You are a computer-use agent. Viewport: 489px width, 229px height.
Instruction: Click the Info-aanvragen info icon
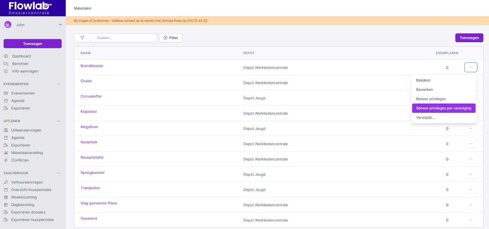(x=6, y=71)
